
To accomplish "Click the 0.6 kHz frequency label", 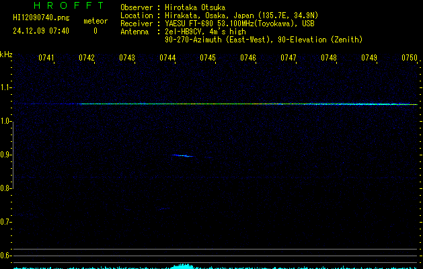I will (x=5, y=256).
